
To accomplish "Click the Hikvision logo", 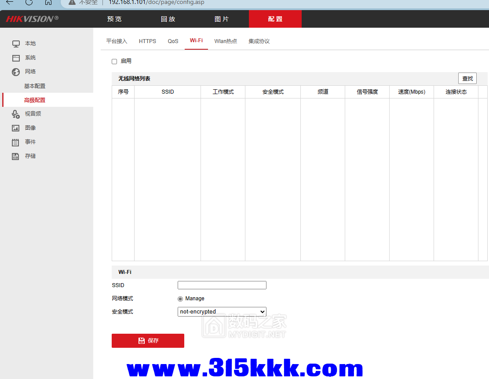I will coord(32,19).
